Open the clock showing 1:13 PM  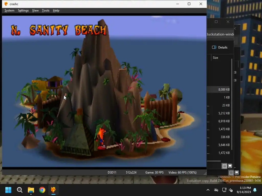[x=244, y=190]
